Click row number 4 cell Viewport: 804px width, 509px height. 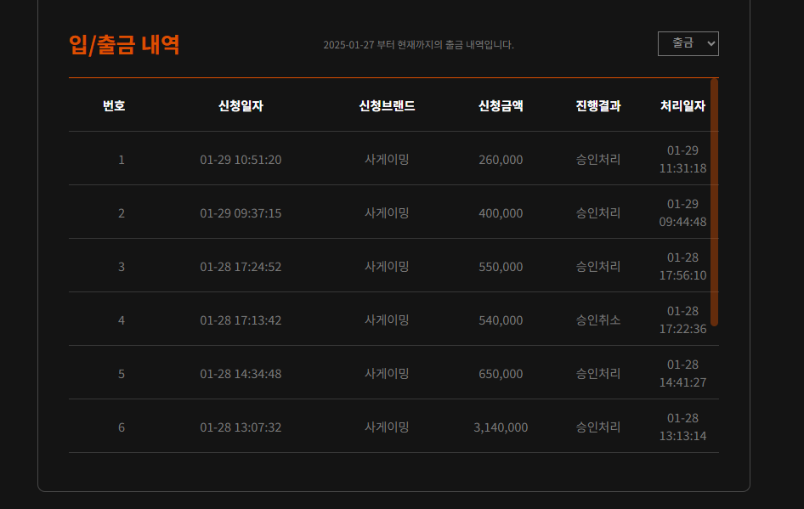point(122,320)
